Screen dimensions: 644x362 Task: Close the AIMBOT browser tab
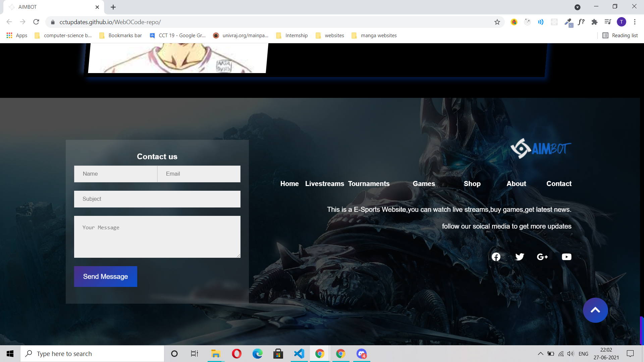point(97,7)
